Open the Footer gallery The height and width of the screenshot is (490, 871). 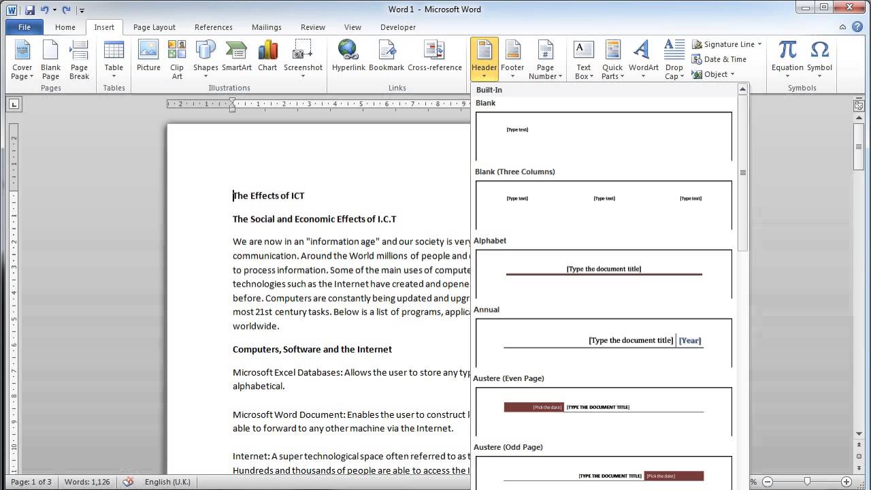(x=512, y=60)
